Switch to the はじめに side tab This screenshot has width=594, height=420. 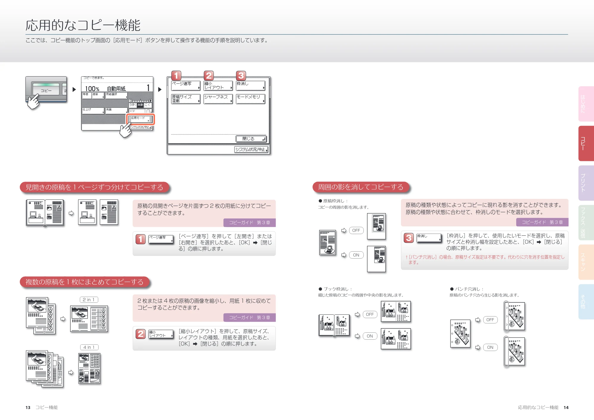point(586,104)
